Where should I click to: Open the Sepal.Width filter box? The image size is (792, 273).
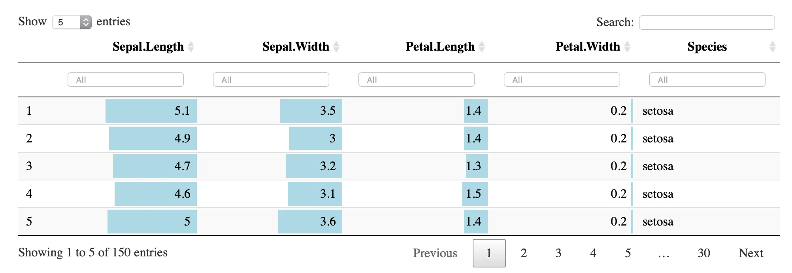pos(271,80)
